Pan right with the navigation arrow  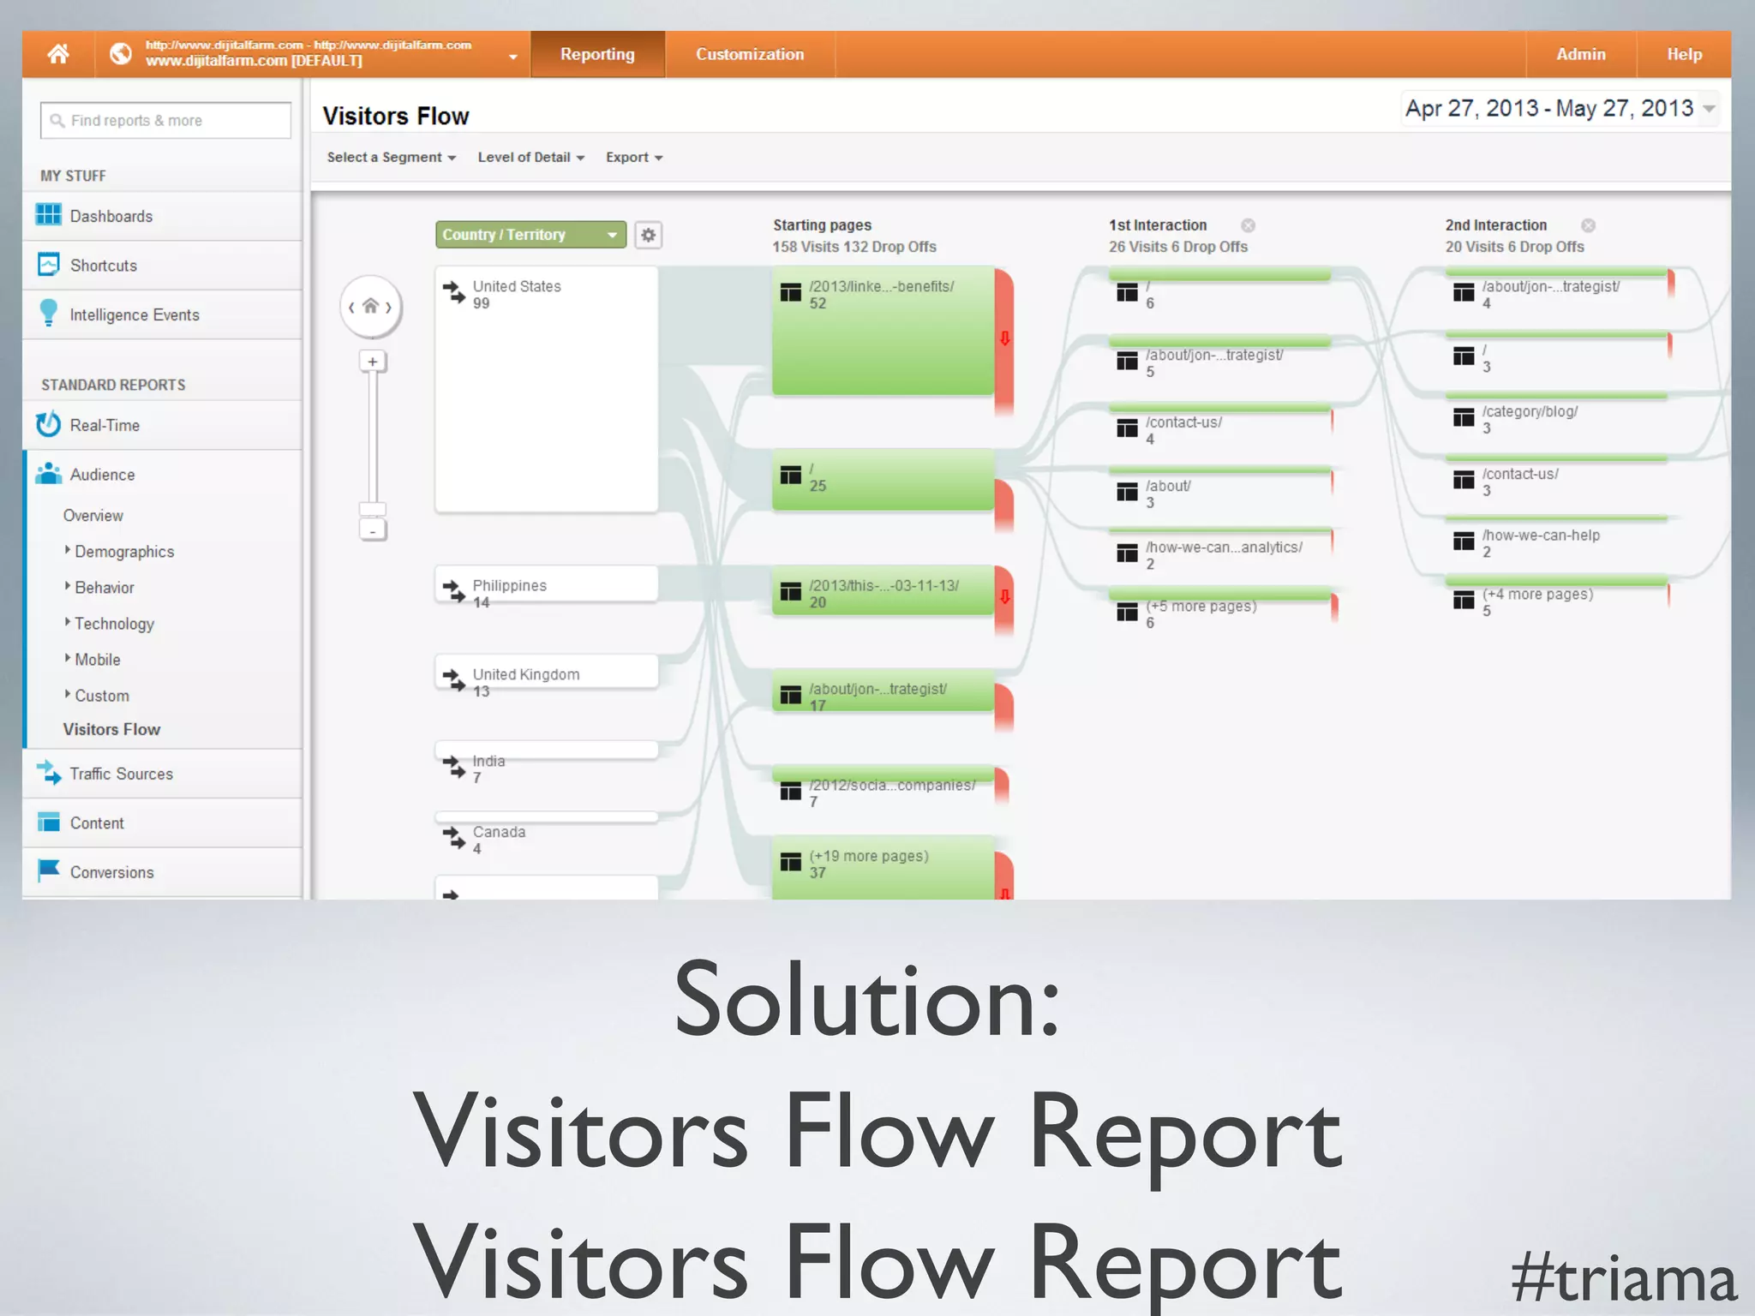click(389, 307)
